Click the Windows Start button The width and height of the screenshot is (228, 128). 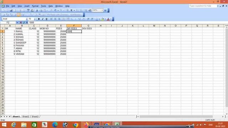[x=4, y=125]
